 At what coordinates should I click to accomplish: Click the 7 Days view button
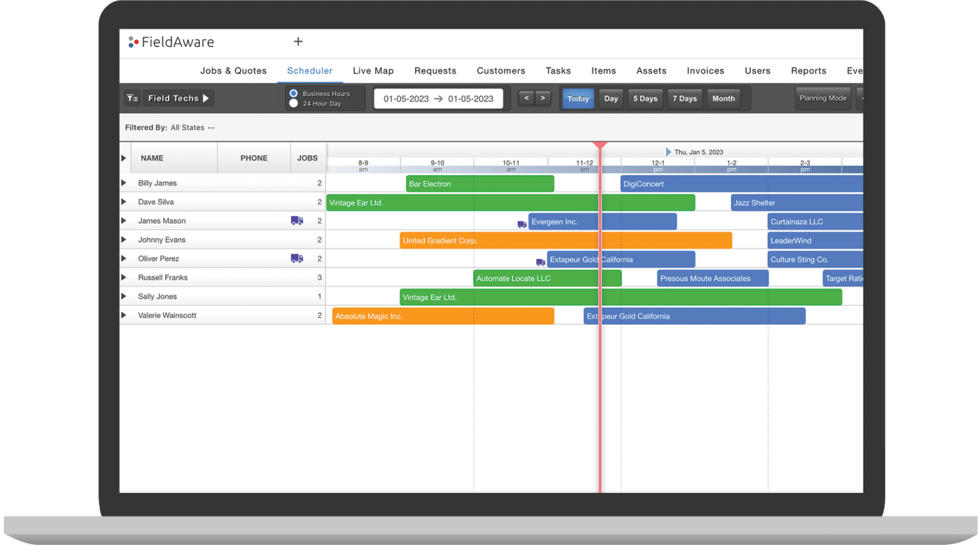(x=684, y=98)
